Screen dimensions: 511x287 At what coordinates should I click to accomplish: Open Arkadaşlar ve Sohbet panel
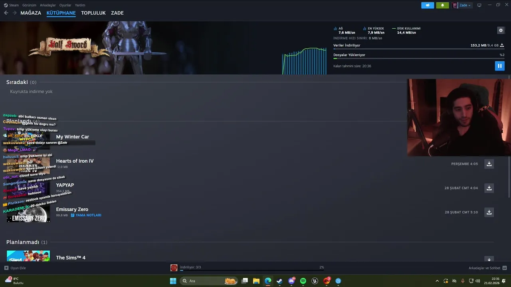[487, 268]
